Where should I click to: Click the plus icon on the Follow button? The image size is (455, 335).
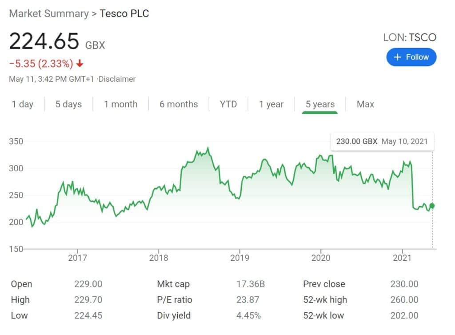(x=397, y=57)
